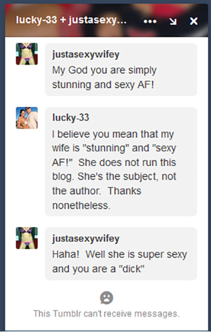The image size is (211, 332).
Task: Click the lucky-33 username above reply
Action: (x=71, y=118)
